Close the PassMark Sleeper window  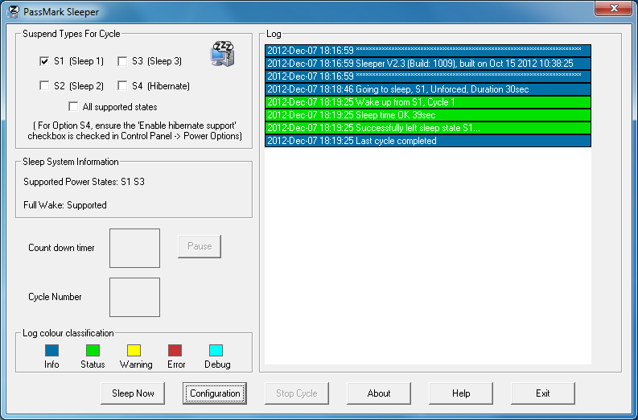614,8
